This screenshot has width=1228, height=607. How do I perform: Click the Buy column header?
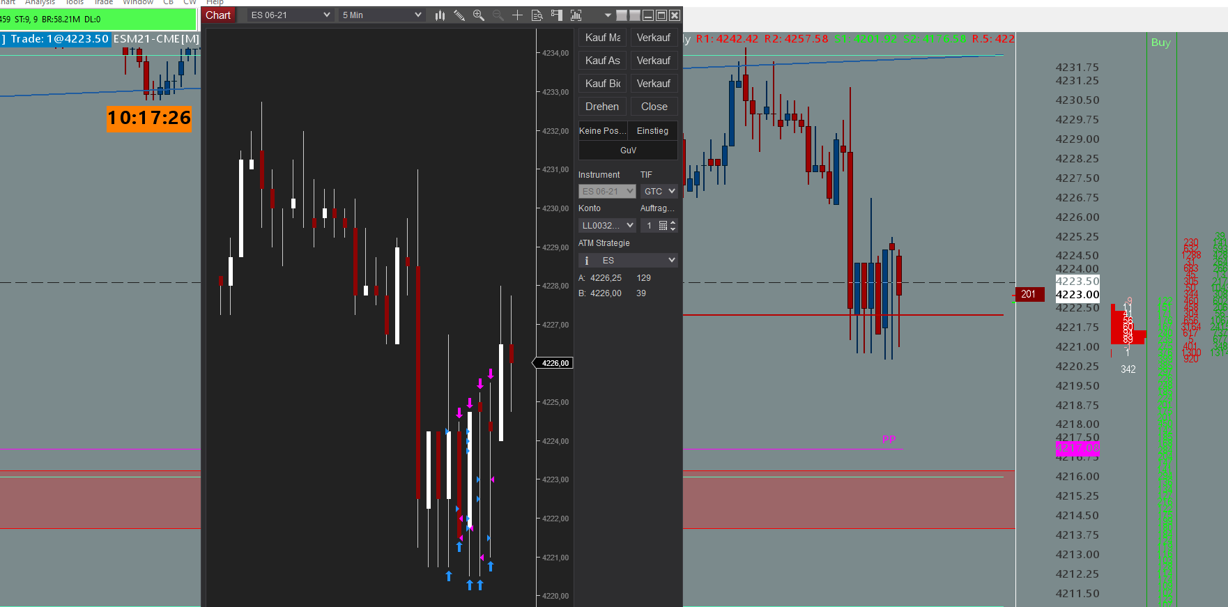click(x=1161, y=43)
